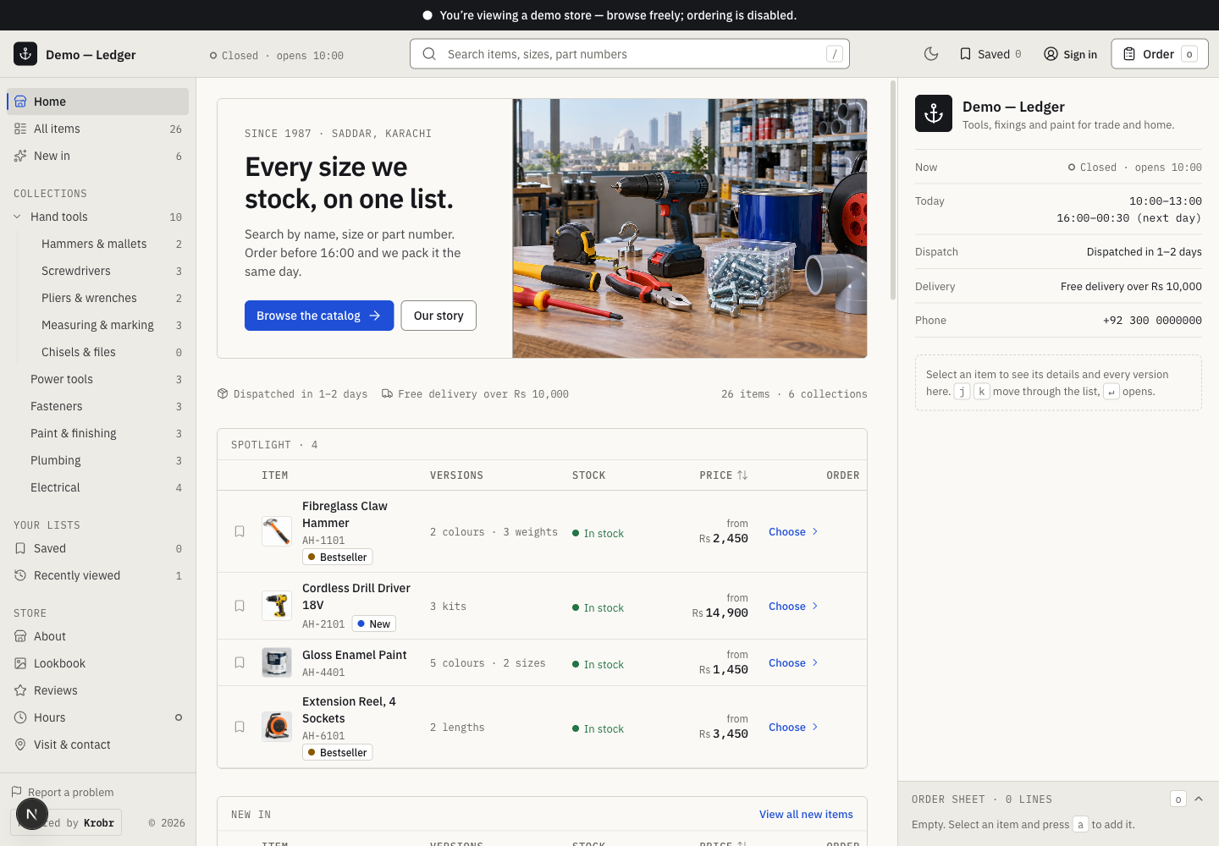Viewport: 1219px width, 846px height.
Task: Click the hero tools photo
Action: [690, 228]
